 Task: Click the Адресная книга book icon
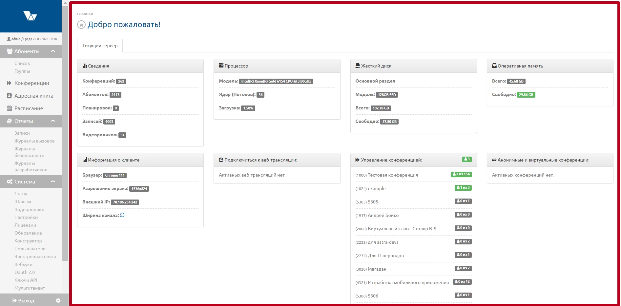(9, 96)
